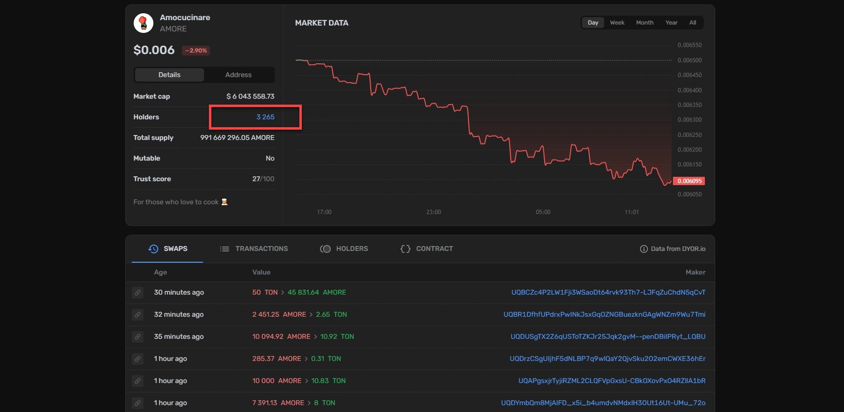The height and width of the screenshot is (412, 844).
Task: Click link icon on 32 minutes ago swap
Action: pos(138,315)
